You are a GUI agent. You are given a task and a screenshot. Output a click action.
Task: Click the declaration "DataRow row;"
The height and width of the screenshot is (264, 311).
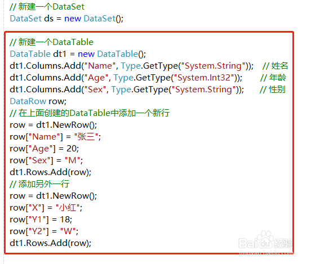pos(38,101)
